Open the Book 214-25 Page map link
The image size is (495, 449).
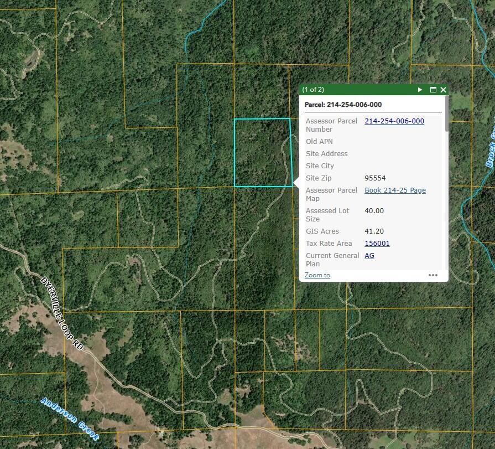tap(395, 190)
